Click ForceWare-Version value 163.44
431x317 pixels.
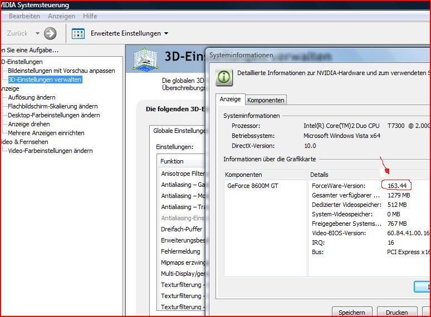(x=397, y=186)
